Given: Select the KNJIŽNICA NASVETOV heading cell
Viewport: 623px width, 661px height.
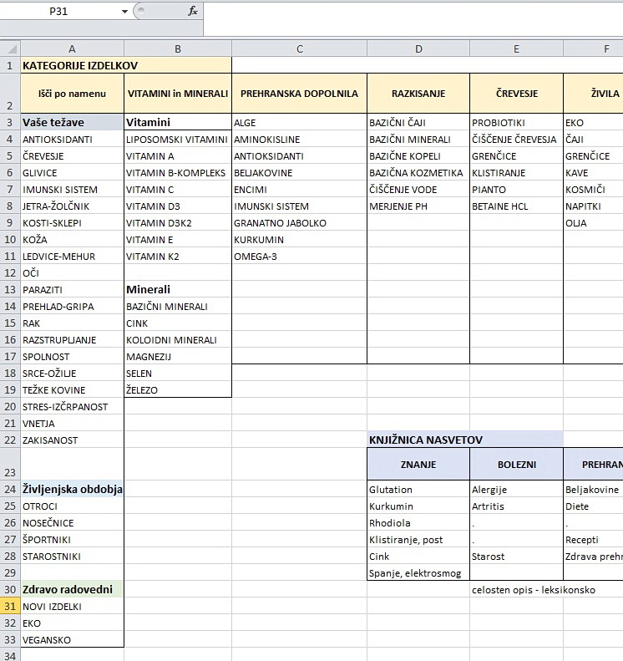Looking at the screenshot, I should pos(426,440).
